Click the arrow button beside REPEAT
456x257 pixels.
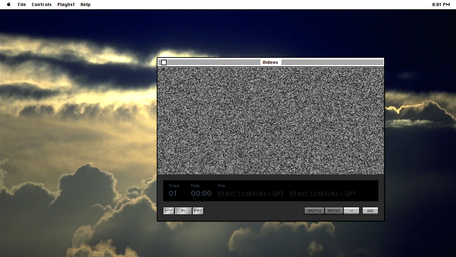click(351, 211)
